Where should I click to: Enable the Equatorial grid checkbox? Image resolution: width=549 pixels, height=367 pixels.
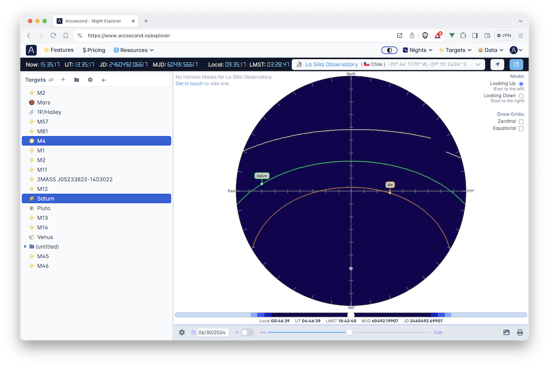pos(521,129)
